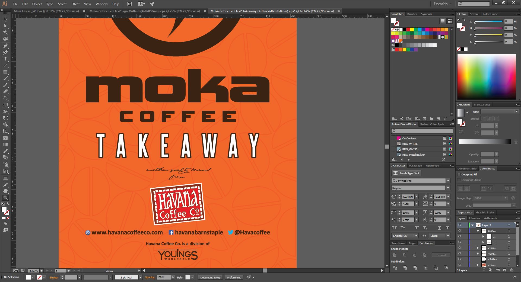
Task: Switch to the Main Fascia_WIP.ai tab
Action: coord(46,11)
